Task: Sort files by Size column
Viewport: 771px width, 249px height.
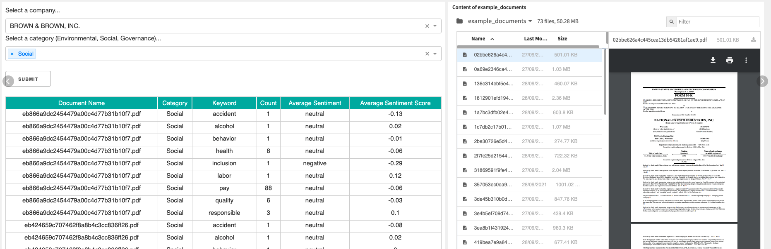Action: tap(562, 39)
